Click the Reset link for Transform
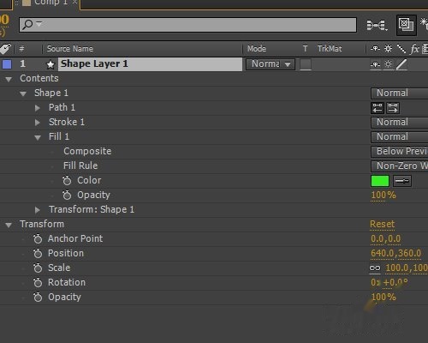This screenshot has width=428, height=343. click(383, 224)
